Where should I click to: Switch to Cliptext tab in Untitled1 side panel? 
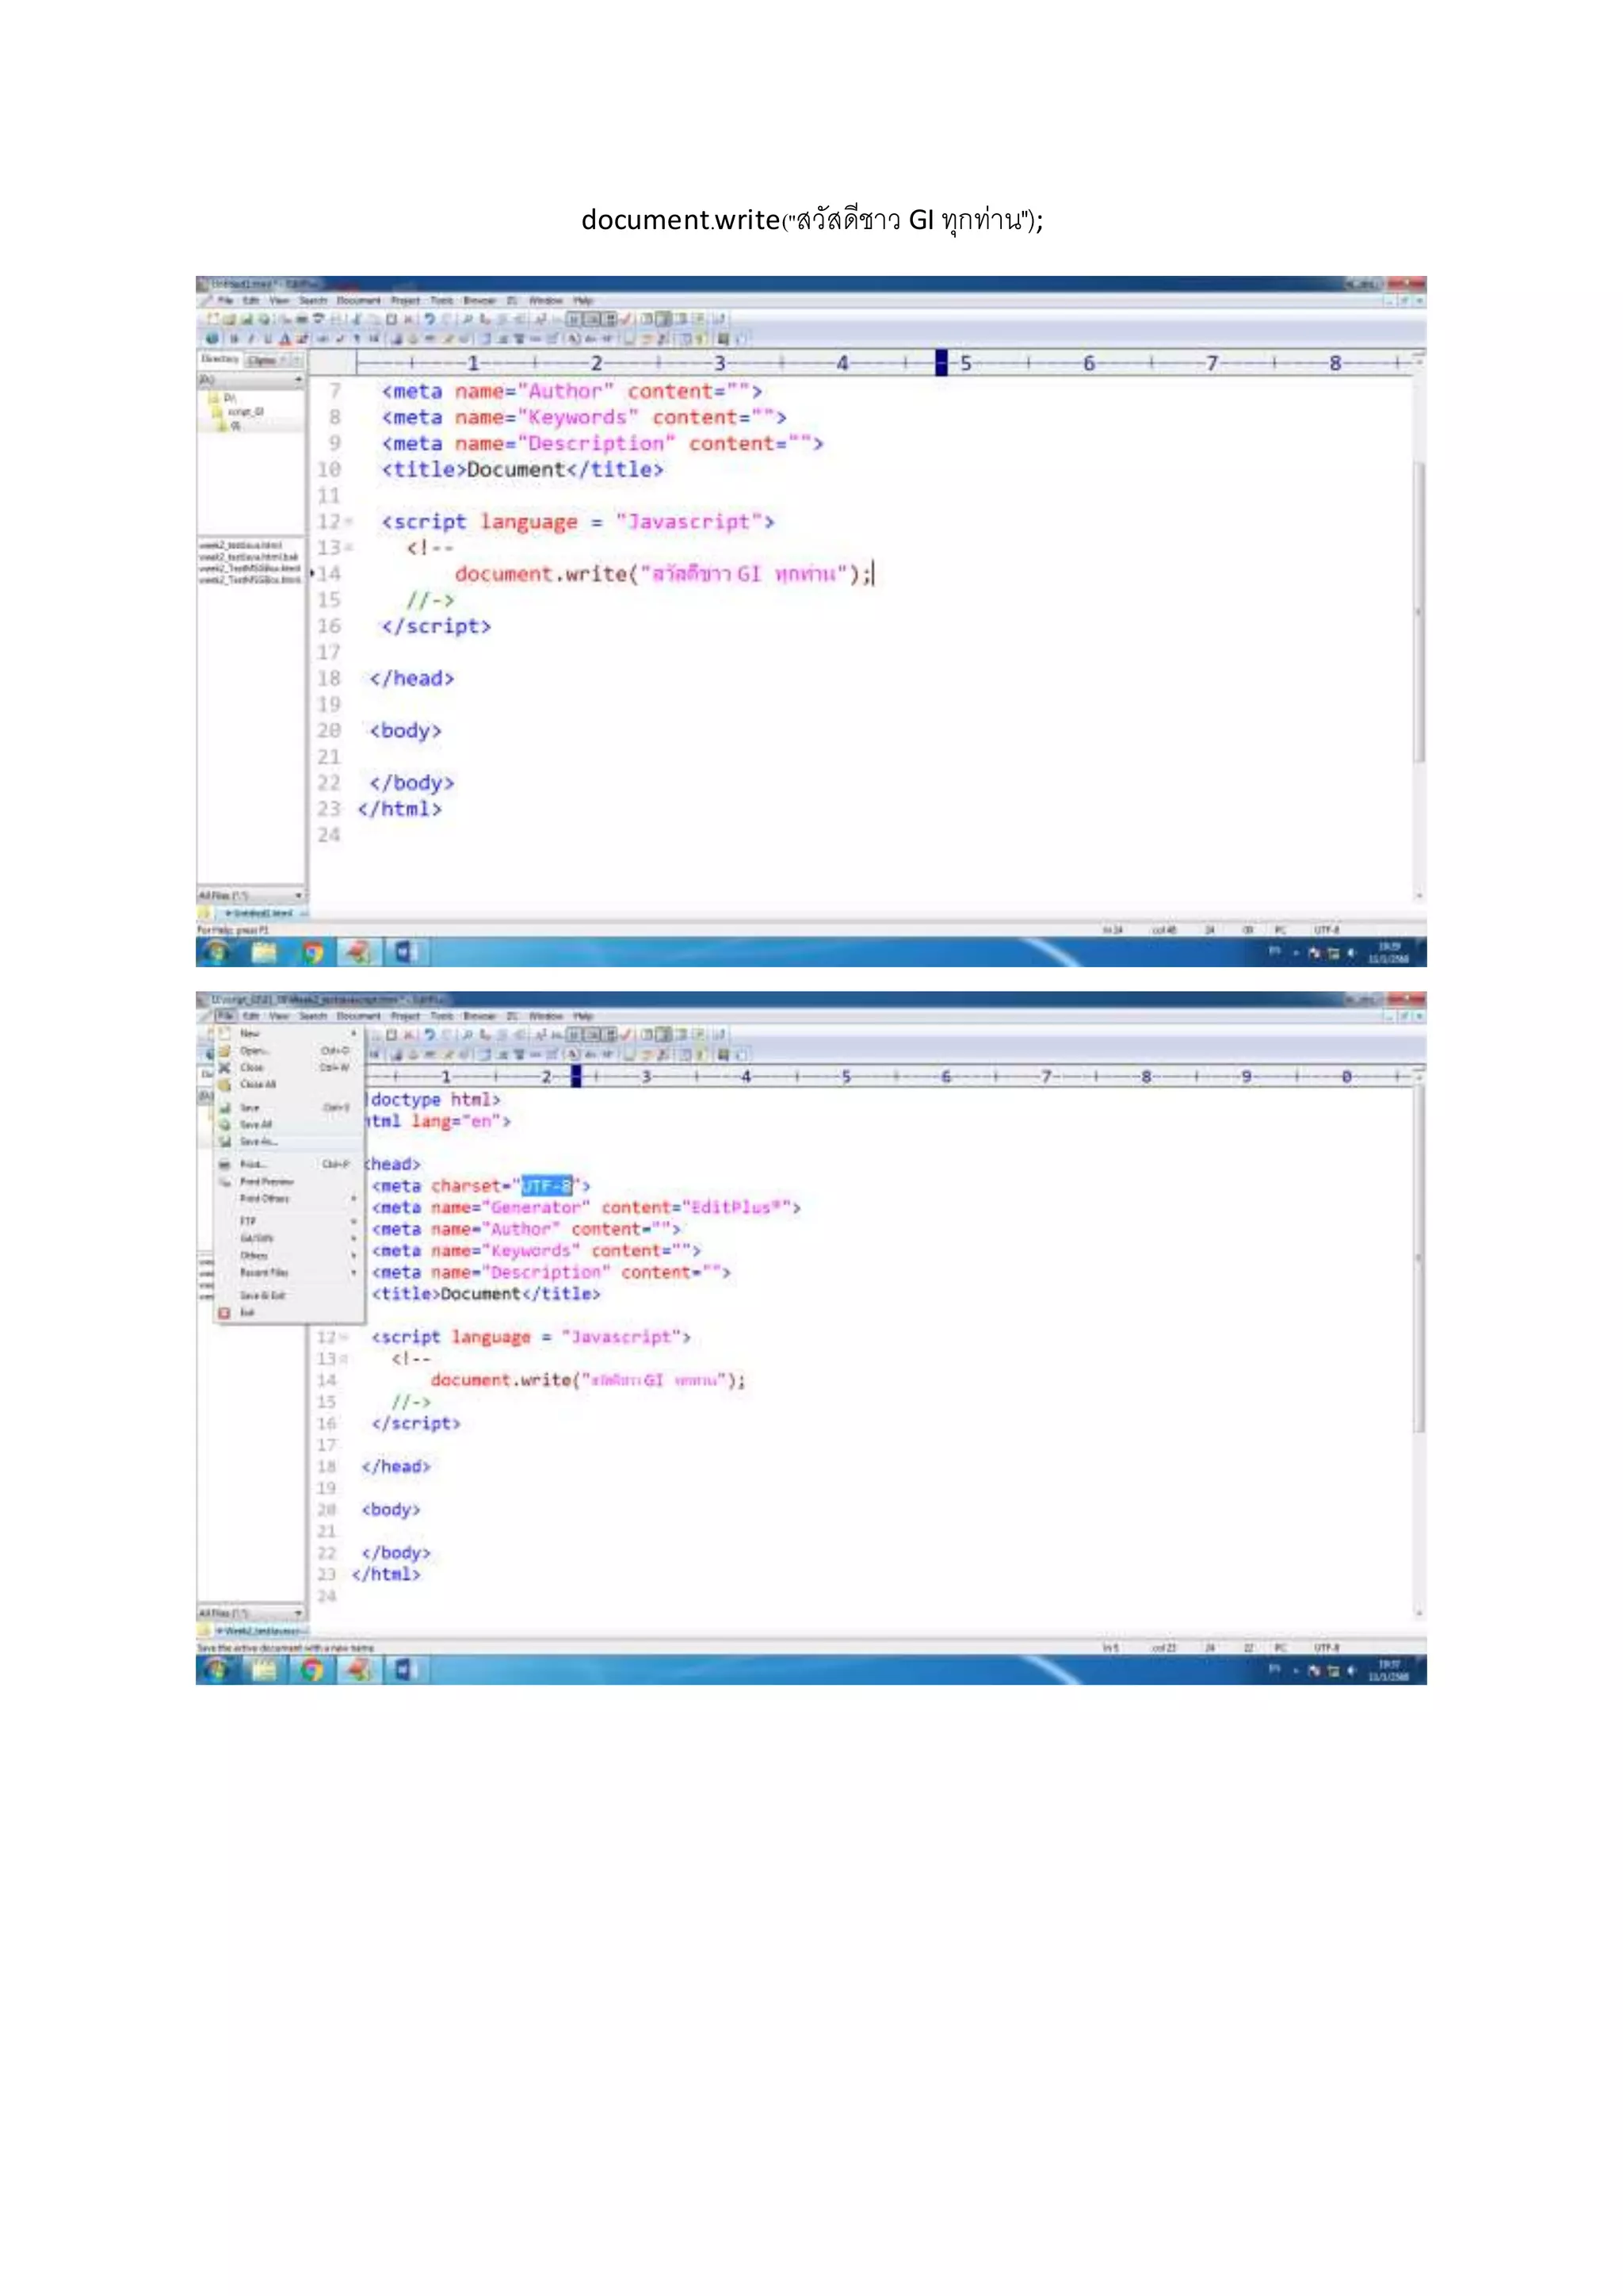262,360
